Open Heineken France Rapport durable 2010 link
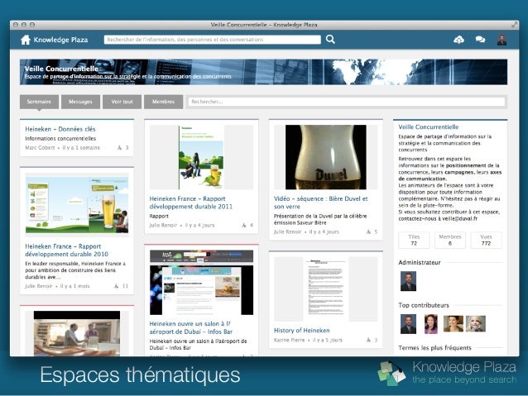This screenshot has height=396, width=528. tap(67, 250)
